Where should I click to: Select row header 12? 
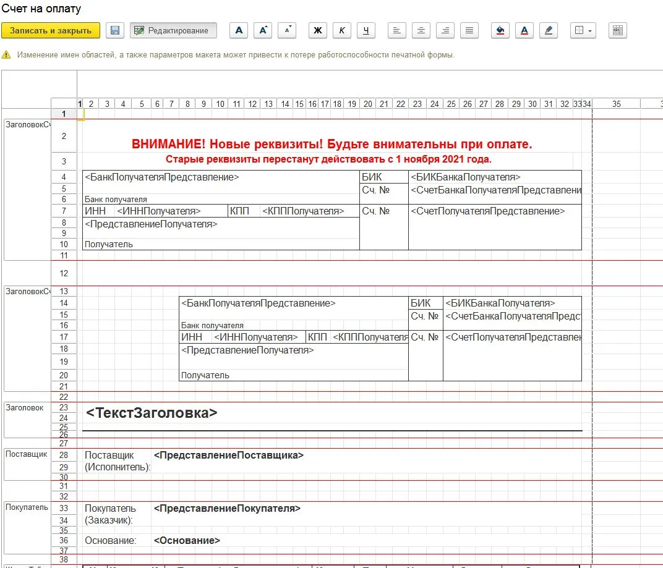pos(64,273)
